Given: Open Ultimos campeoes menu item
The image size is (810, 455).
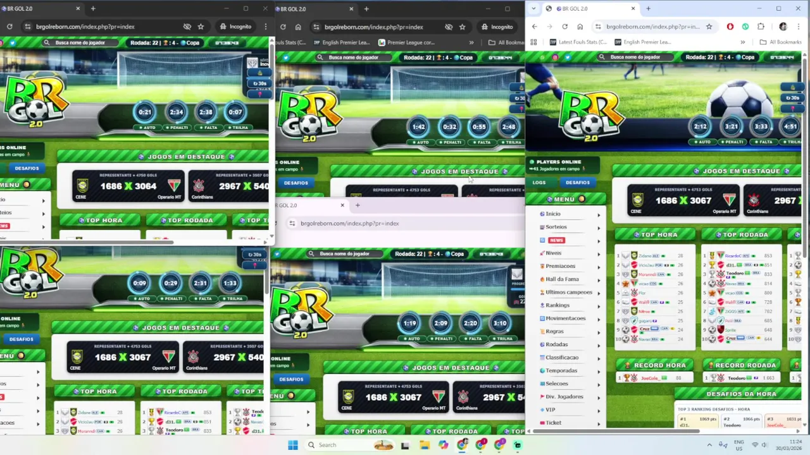Looking at the screenshot, I should (x=568, y=292).
